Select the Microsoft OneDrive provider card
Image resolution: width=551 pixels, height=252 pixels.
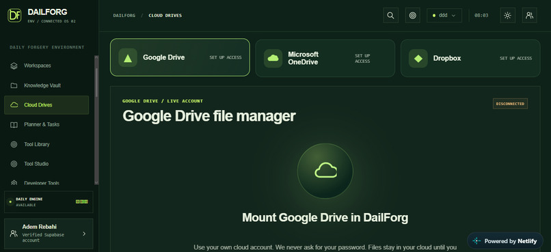click(x=325, y=58)
